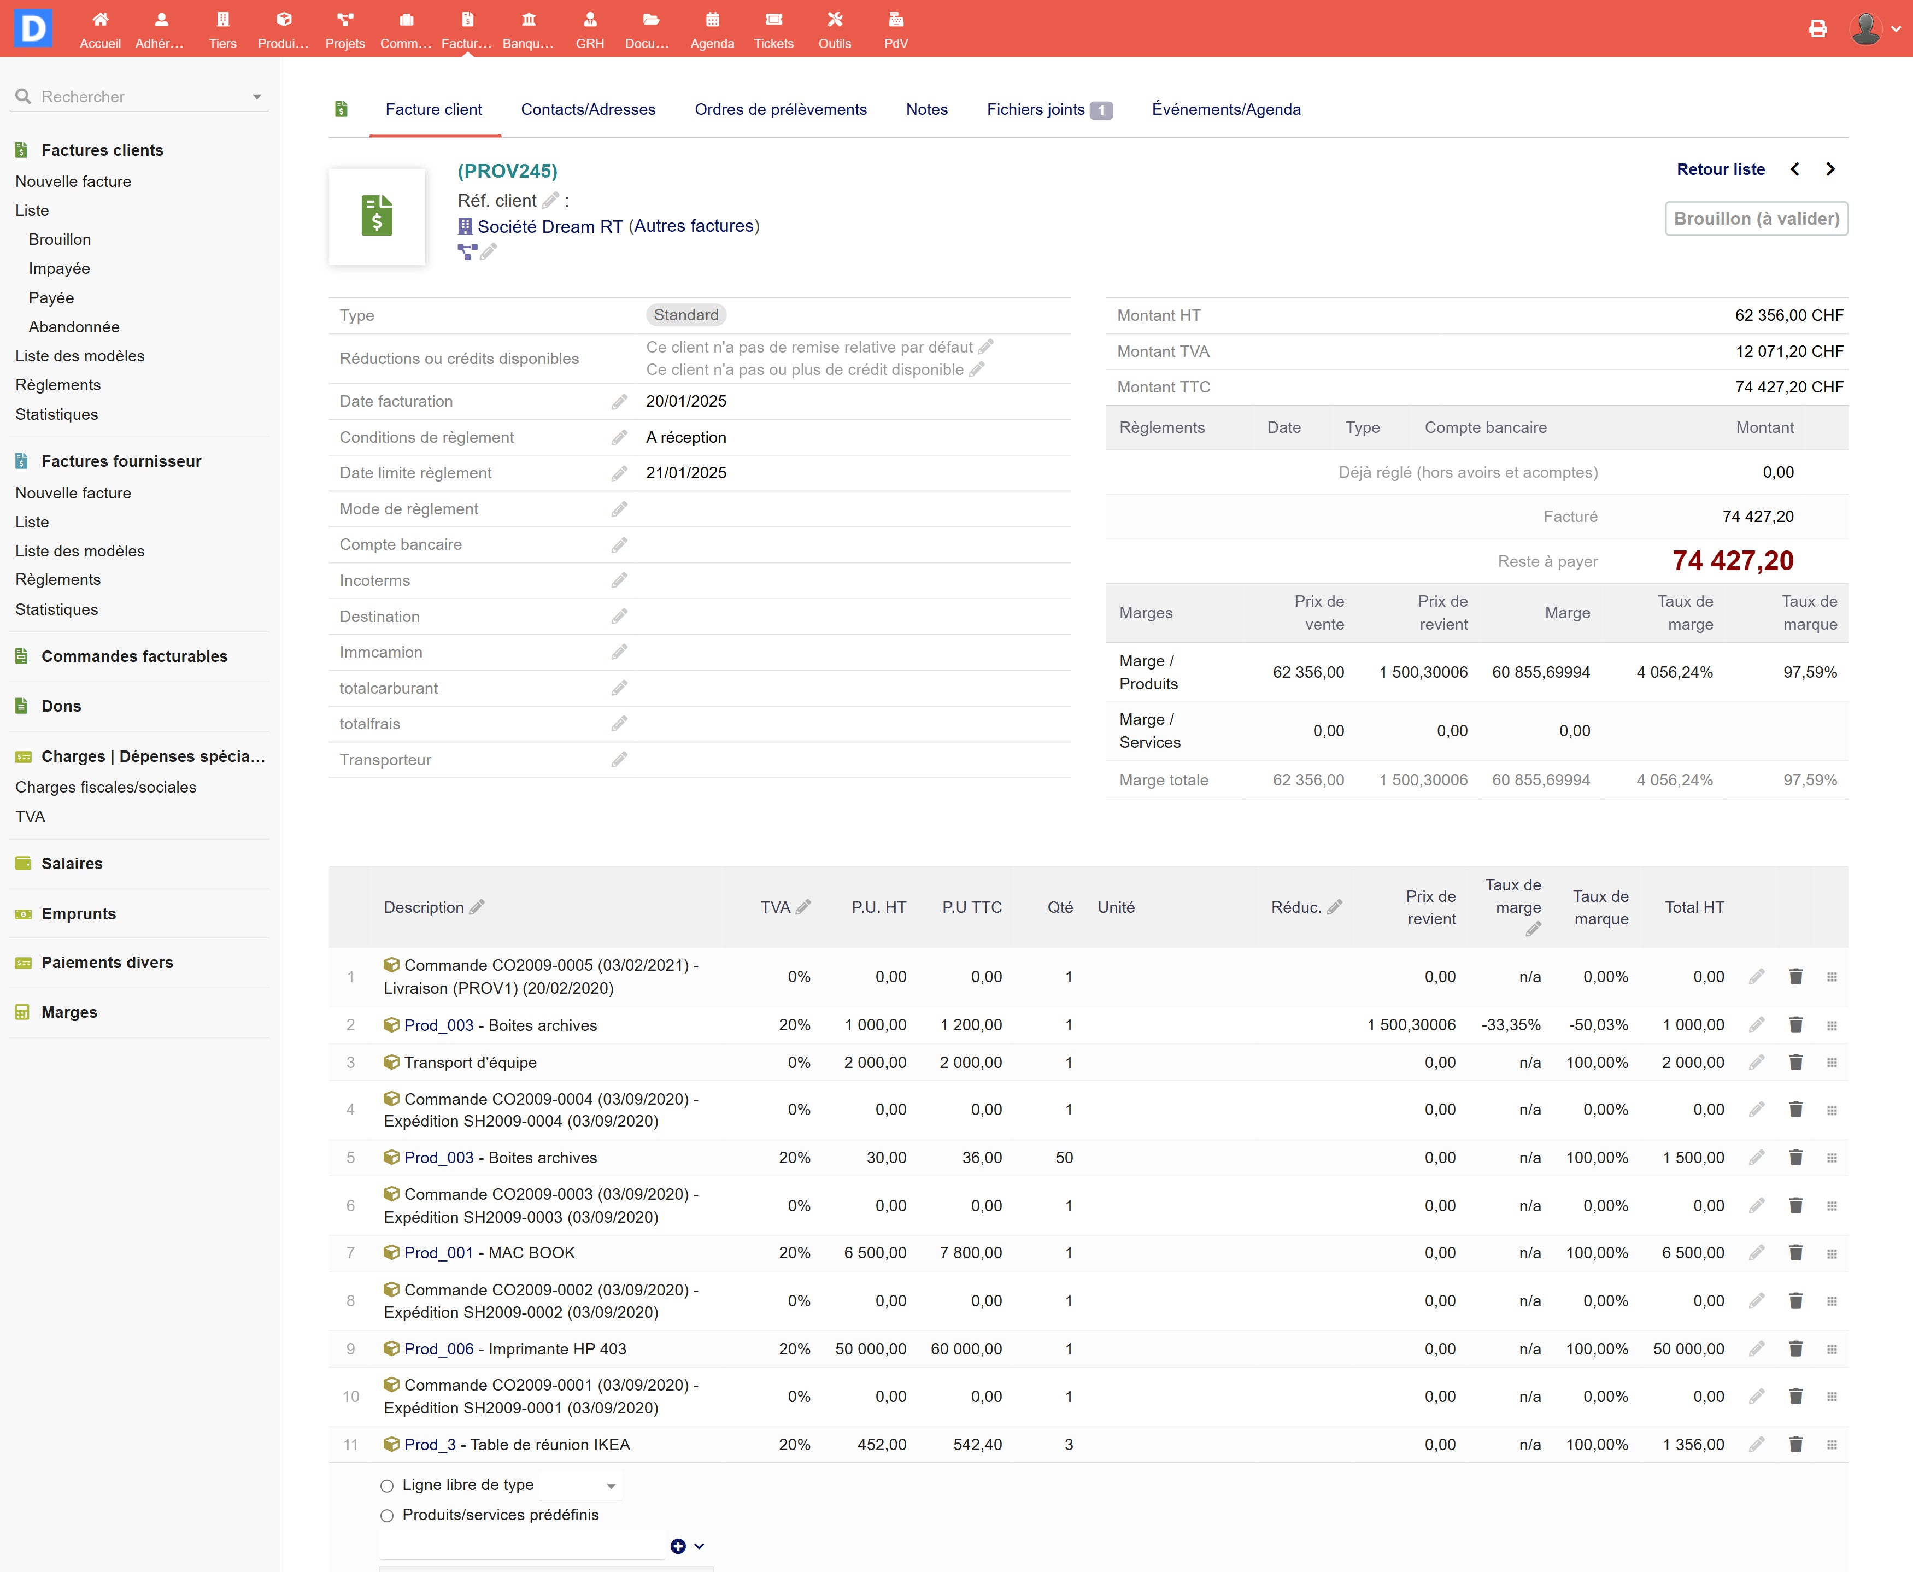Open Nouvelle facture under Factures clients
This screenshot has height=1572, width=1913.
point(73,181)
